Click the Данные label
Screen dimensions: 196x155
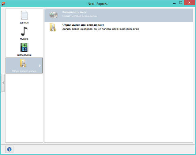[x=24, y=23]
